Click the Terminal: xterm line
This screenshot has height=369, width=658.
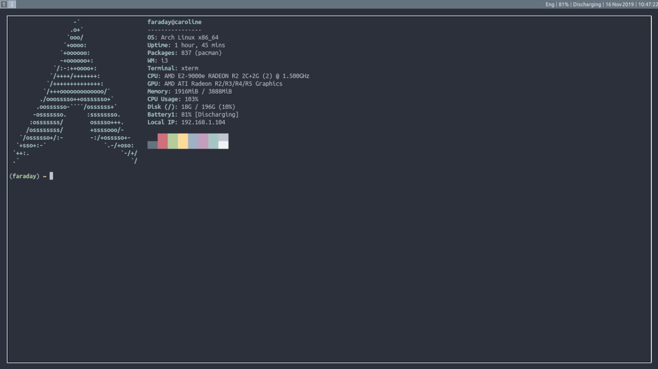tap(173, 68)
